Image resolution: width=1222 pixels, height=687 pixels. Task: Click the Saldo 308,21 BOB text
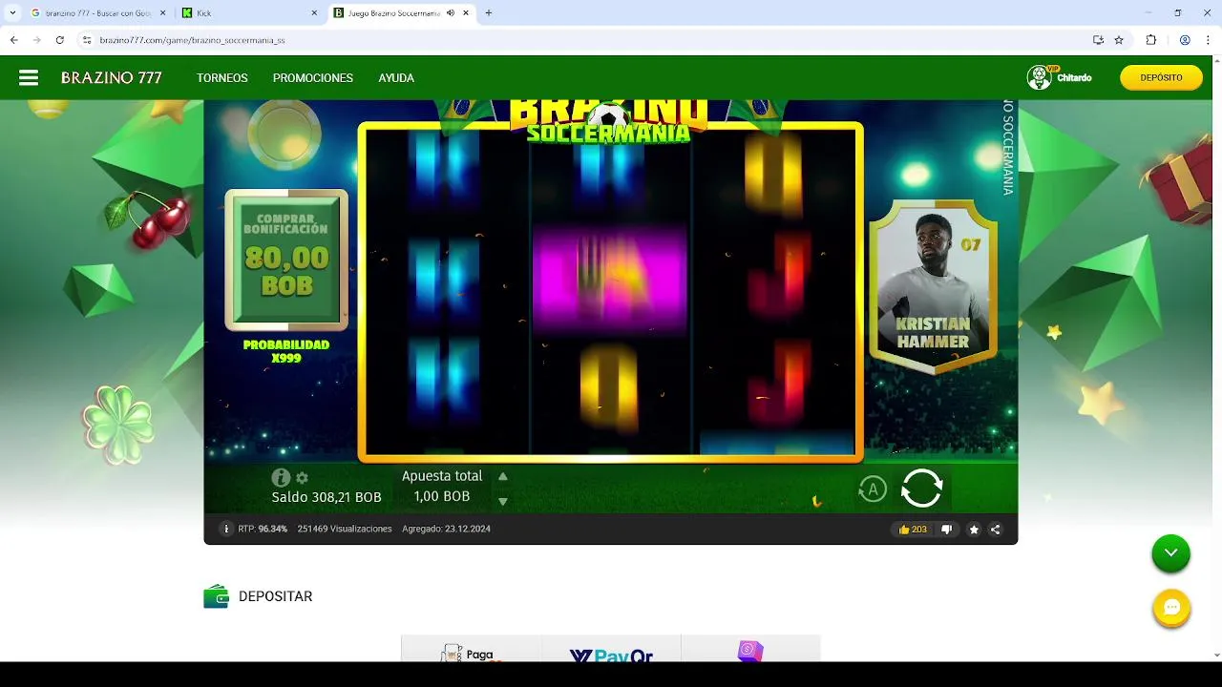327,497
